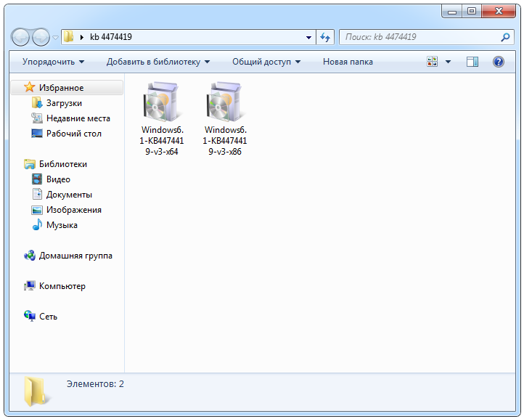This screenshot has height=419, width=524.
Task: Open Добавить в библиотеку menu
Action: [x=158, y=62]
